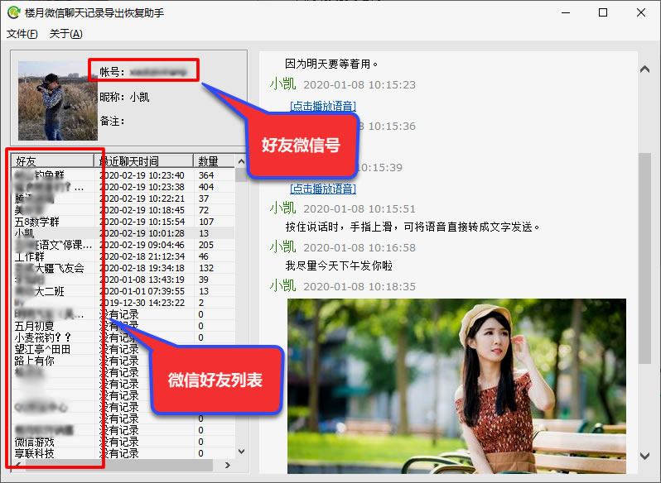Image resolution: width=661 pixels, height=483 pixels.
Task: Click the chat panel vertical scrollbar thumb
Action: (644, 258)
